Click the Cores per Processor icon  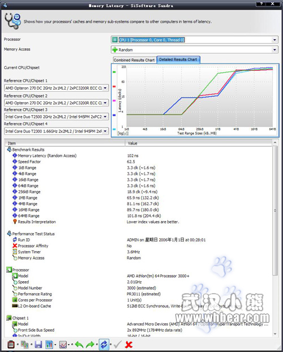(15, 300)
